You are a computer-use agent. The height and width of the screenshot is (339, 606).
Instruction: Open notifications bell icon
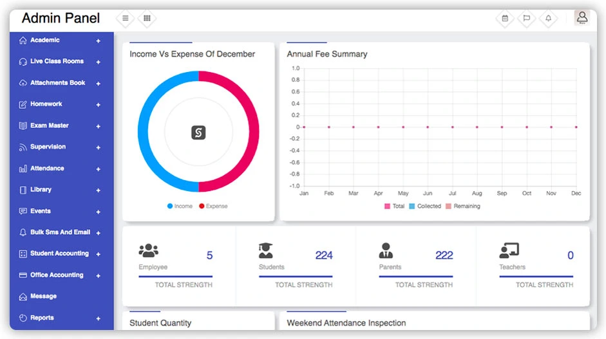click(548, 19)
